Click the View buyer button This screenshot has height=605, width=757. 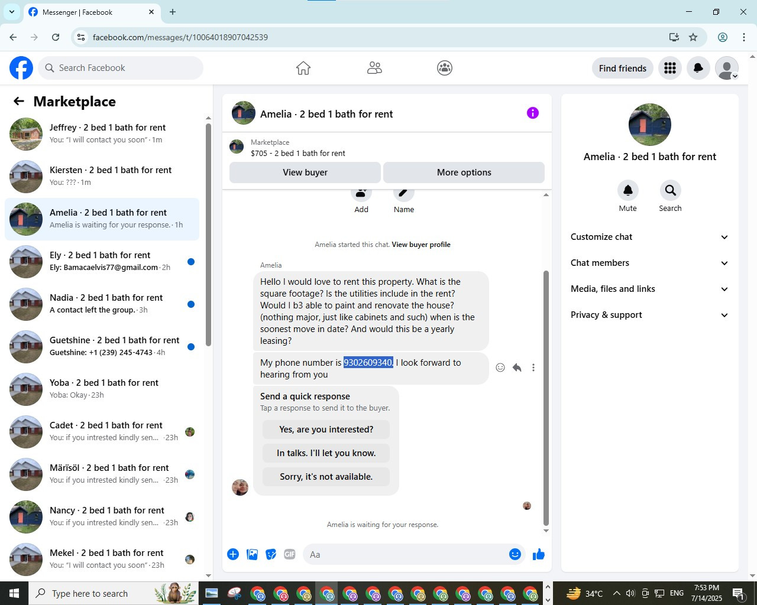pyautogui.click(x=305, y=173)
